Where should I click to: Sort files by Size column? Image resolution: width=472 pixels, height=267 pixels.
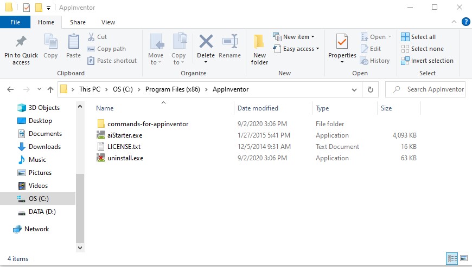click(x=386, y=108)
